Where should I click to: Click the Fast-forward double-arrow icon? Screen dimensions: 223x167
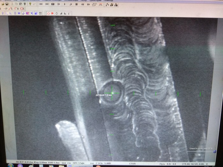coord(88,4)
